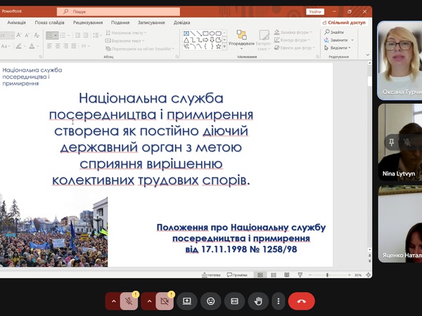
Task: Click the present screen icon
Action: (187, 301)
